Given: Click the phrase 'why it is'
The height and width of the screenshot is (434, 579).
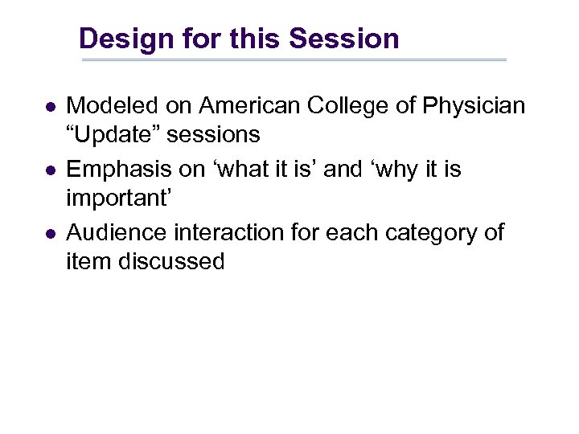Looking at the screenshot, I should click(x=410, y=169).
